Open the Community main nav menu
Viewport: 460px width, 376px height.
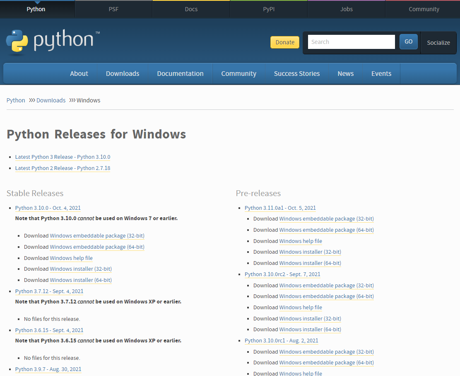point(239,73)
